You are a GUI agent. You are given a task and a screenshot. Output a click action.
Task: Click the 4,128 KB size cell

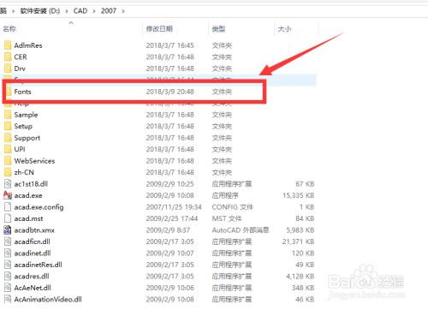pos(300,277)
